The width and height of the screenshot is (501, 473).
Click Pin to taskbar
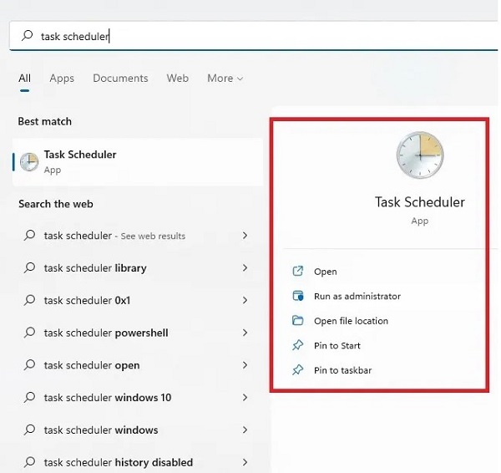click(x=342, y=370)
